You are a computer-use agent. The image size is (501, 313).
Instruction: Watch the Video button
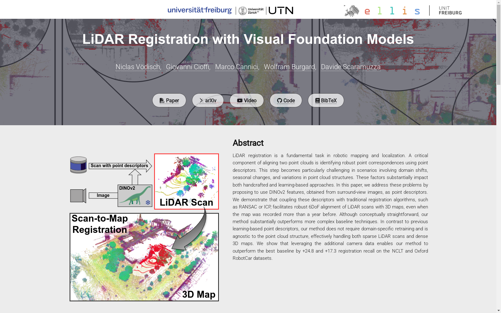(247, 100)
